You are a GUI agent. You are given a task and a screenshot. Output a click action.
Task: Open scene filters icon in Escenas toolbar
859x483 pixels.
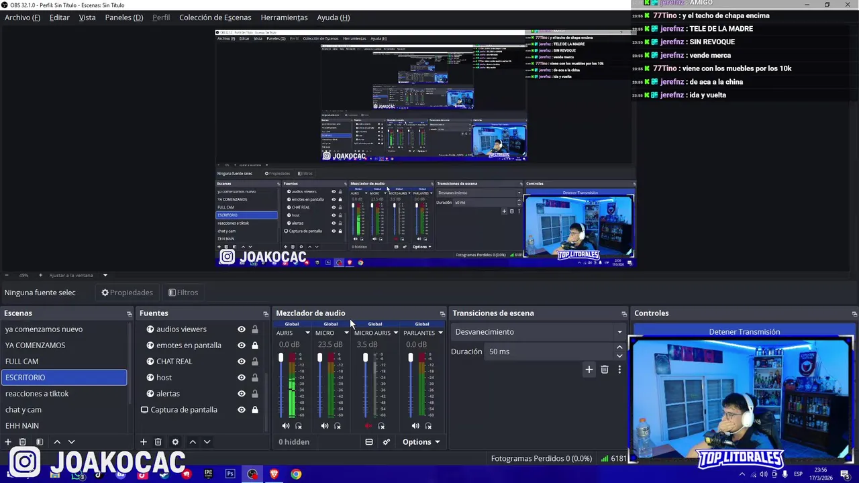tap(40, 442)
